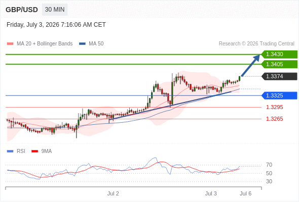
Task: Click the red 1.3265 support value
Action: [x=275, y=119]
